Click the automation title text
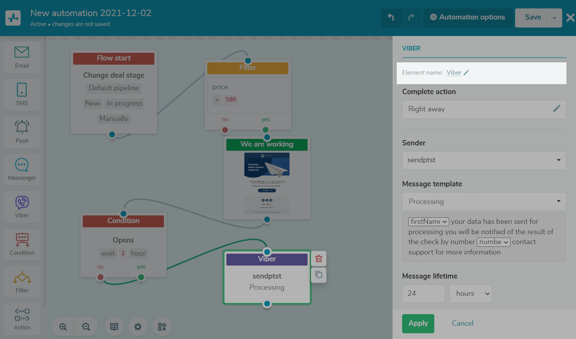Screen dimensions: 576x339 [91, 13]
